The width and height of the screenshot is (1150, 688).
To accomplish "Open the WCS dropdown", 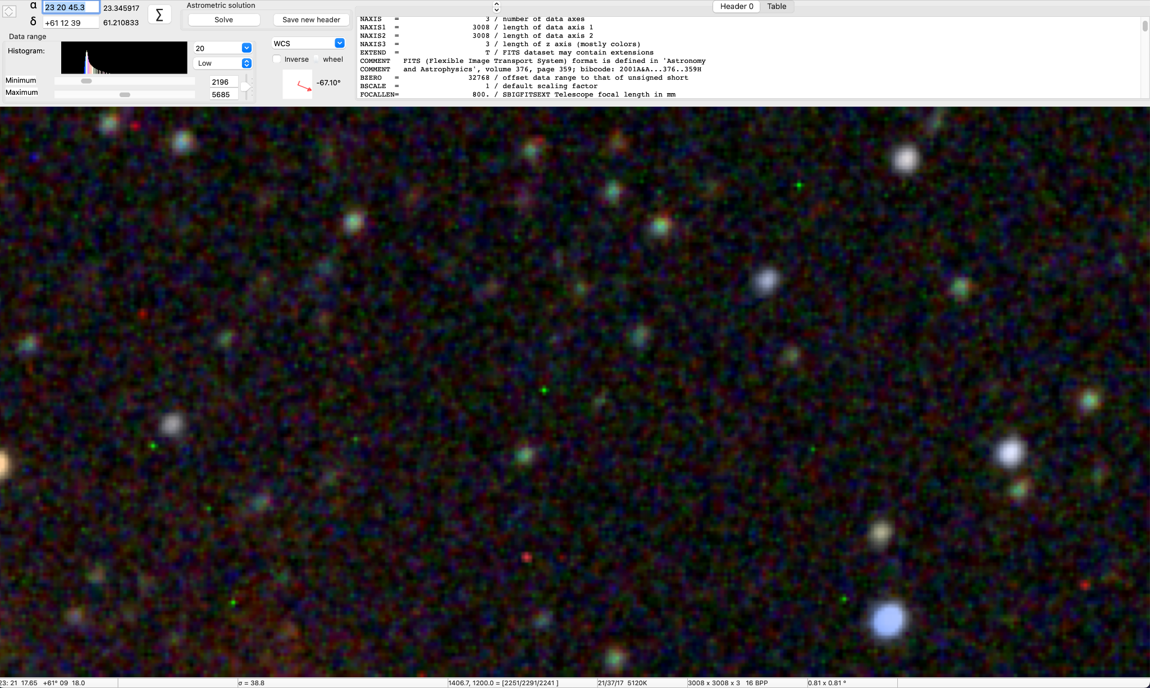I will coord(308,43).
